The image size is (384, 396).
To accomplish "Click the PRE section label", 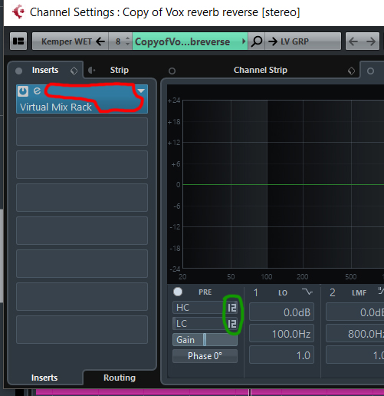I will tap(205, 292).
